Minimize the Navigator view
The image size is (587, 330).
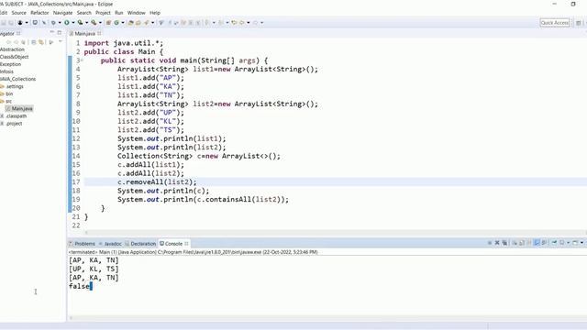click(52, 33)
